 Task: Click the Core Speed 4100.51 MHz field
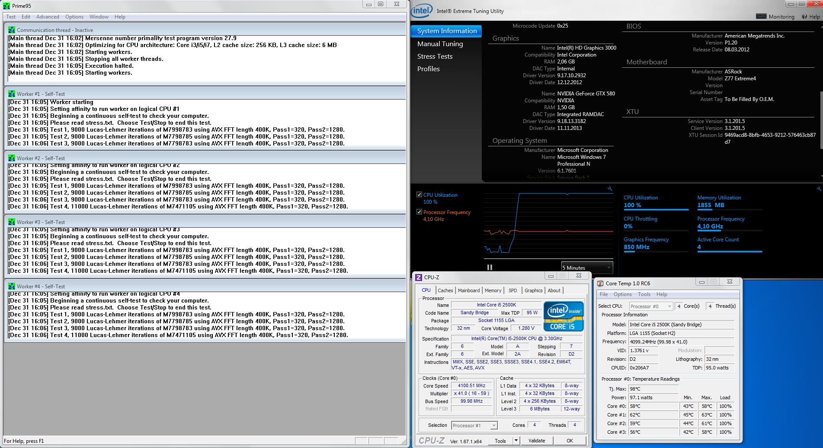point(471,386)
